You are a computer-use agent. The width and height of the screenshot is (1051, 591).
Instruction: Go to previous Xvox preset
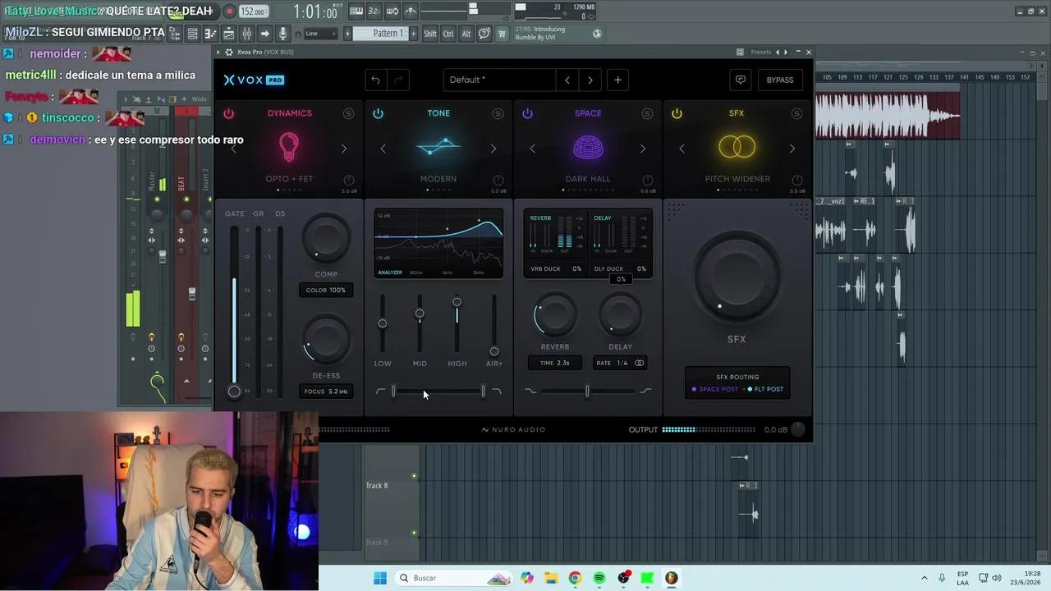[x=567, y=80]
